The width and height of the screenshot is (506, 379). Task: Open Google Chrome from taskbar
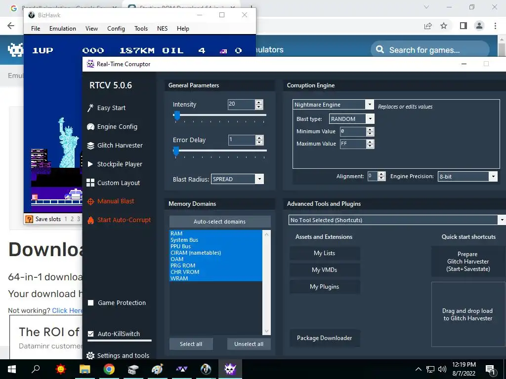pyautogui.click(x=109, y=369)
